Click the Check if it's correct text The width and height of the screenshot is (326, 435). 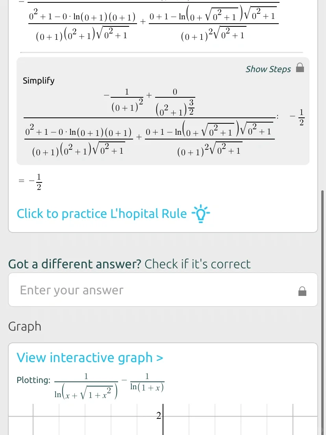197,264
